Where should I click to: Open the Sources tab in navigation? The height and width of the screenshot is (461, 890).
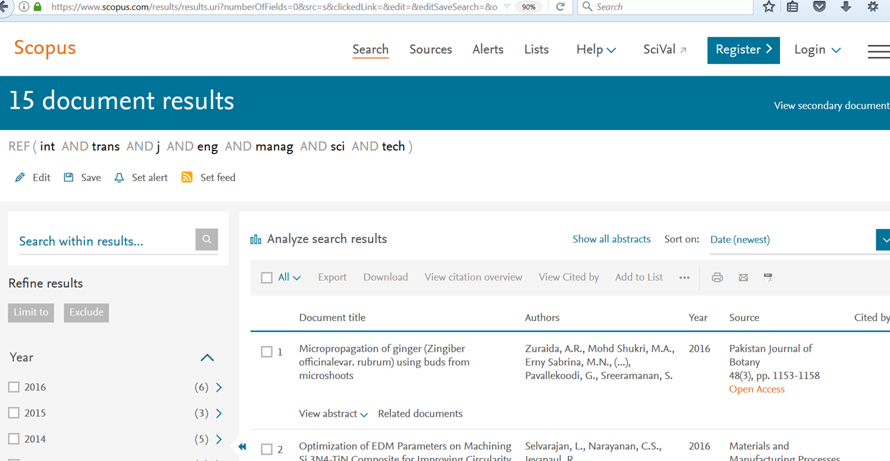point(431,49)
